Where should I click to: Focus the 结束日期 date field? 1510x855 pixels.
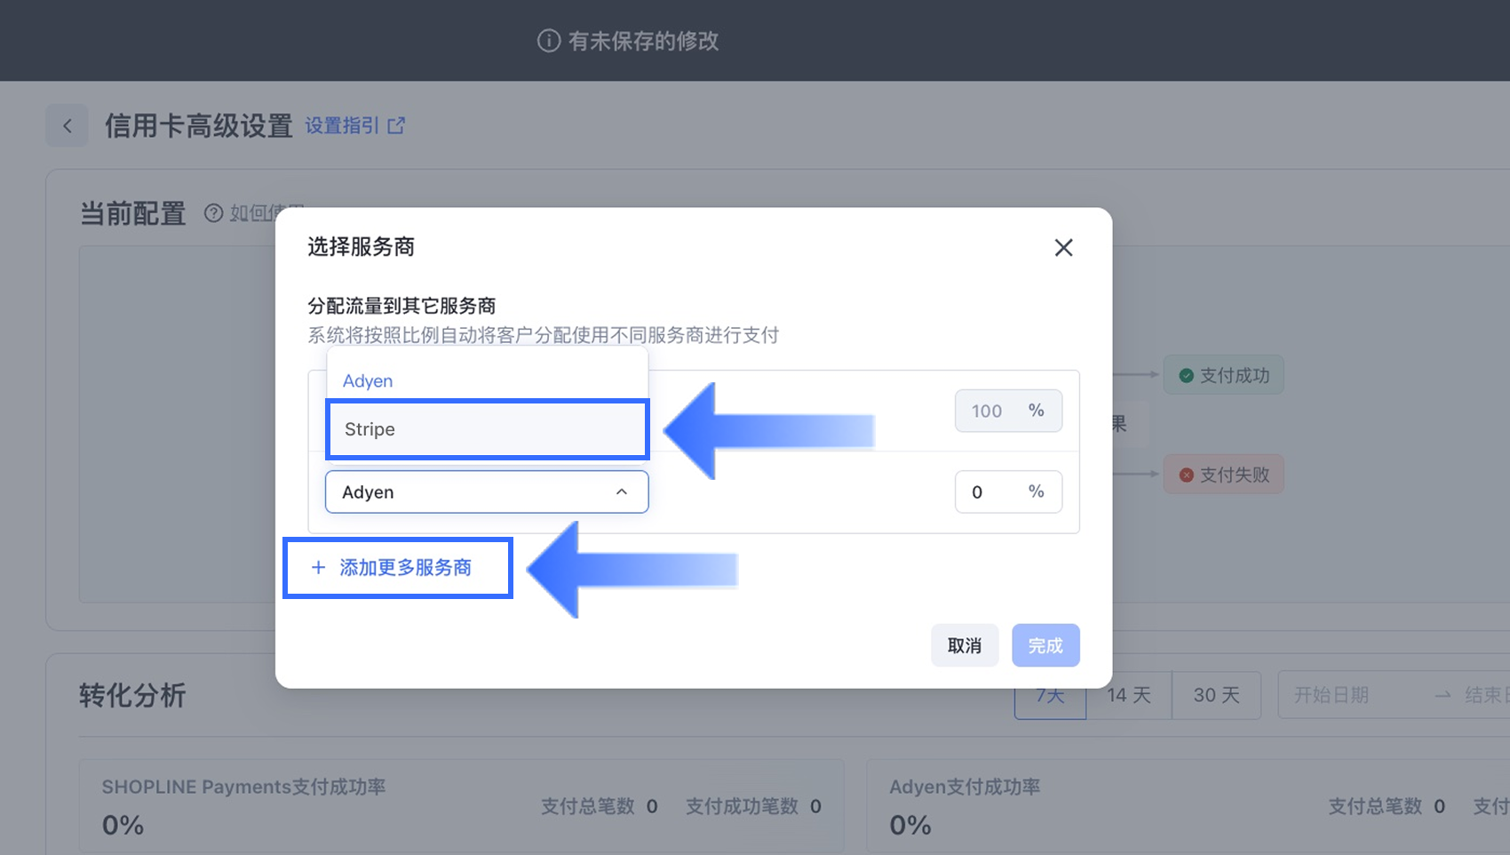pyautogui.click(x=1485, y=695)
